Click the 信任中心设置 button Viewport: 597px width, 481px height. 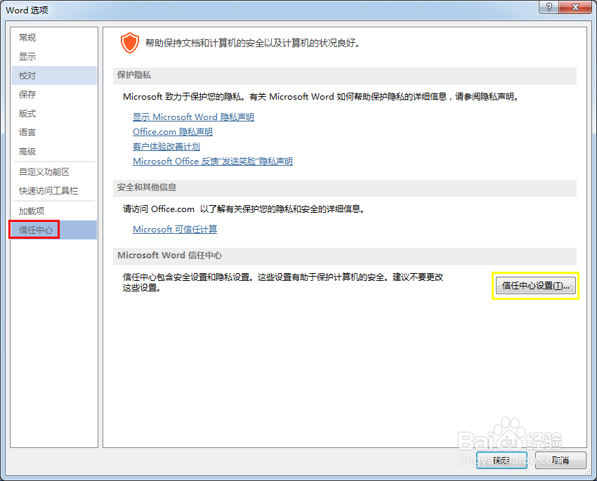[535, 285]
